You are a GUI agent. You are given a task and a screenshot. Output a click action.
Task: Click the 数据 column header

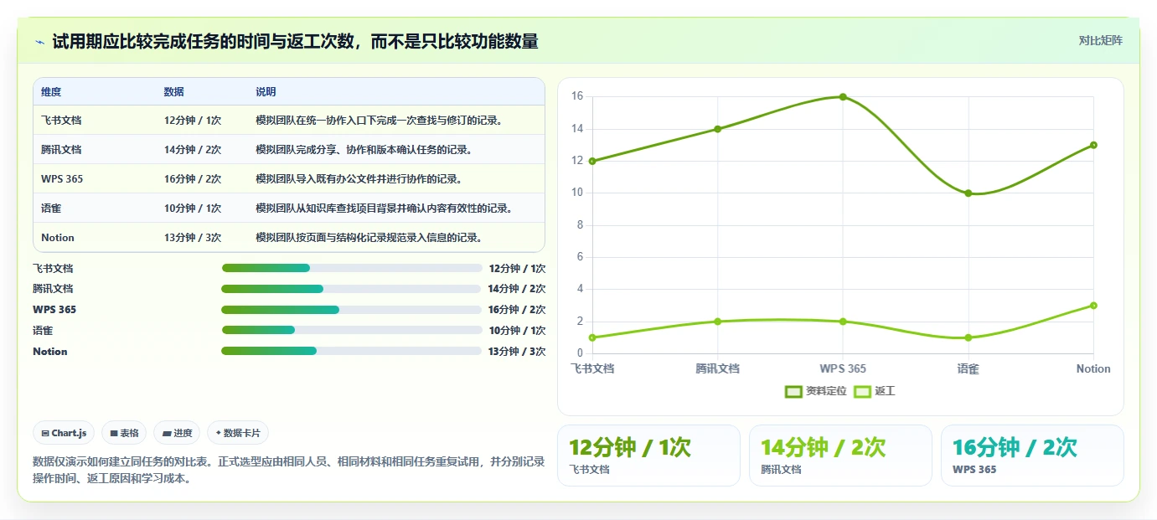pyautogui.click(x=174, y=92)
